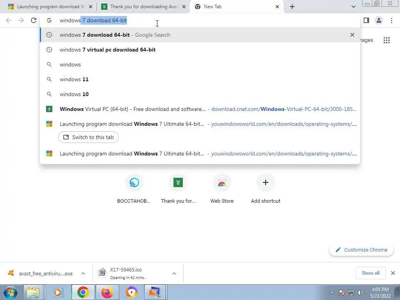Image resolution: width=400 pixels, height=300 pixels.
Task: Click the browser forward arrow
Action: pos(21,20)
